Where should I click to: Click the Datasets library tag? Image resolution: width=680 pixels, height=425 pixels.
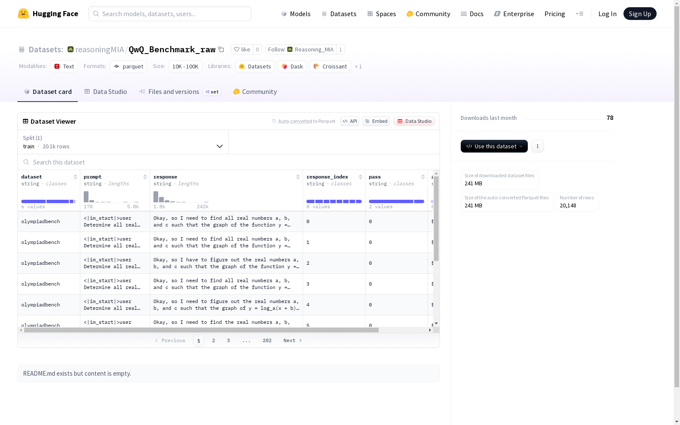click(255, 66)
